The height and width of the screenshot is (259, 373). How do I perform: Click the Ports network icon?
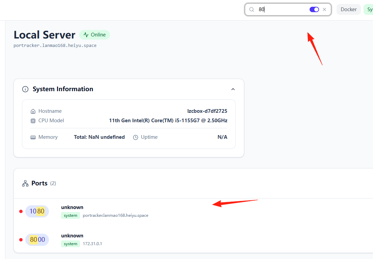coord(25,183)
